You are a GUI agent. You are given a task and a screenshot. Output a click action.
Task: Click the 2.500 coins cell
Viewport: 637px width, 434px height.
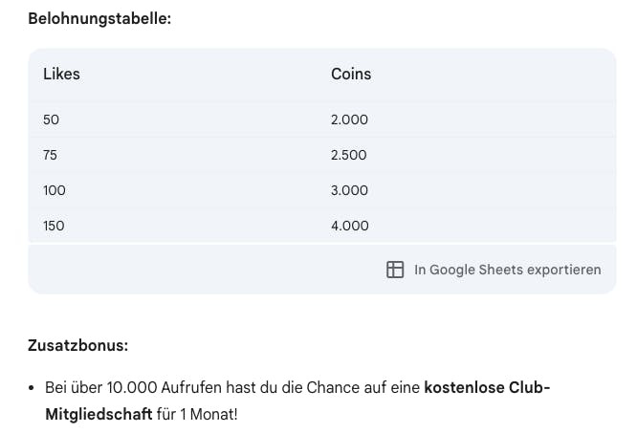pos(349,155)
